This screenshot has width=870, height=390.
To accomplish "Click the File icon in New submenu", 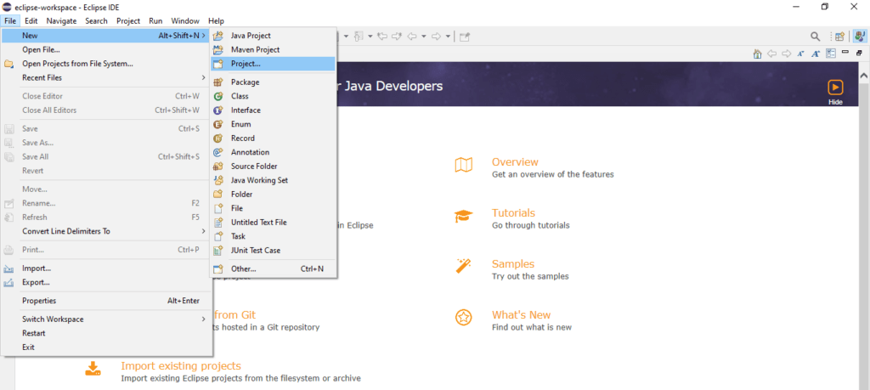I will click(x=218, y=208).
